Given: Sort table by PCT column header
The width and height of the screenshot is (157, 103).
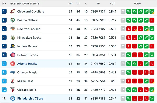Looking at the screenshot, I should point(112,4).
